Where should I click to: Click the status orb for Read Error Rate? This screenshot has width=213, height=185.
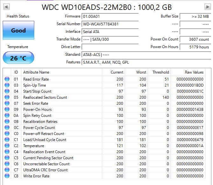7,79
